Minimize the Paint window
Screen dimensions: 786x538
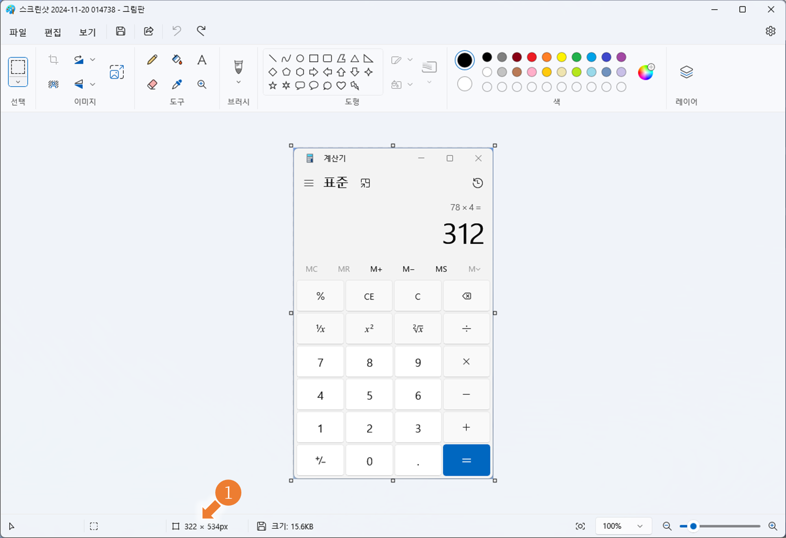coord(714,10)
